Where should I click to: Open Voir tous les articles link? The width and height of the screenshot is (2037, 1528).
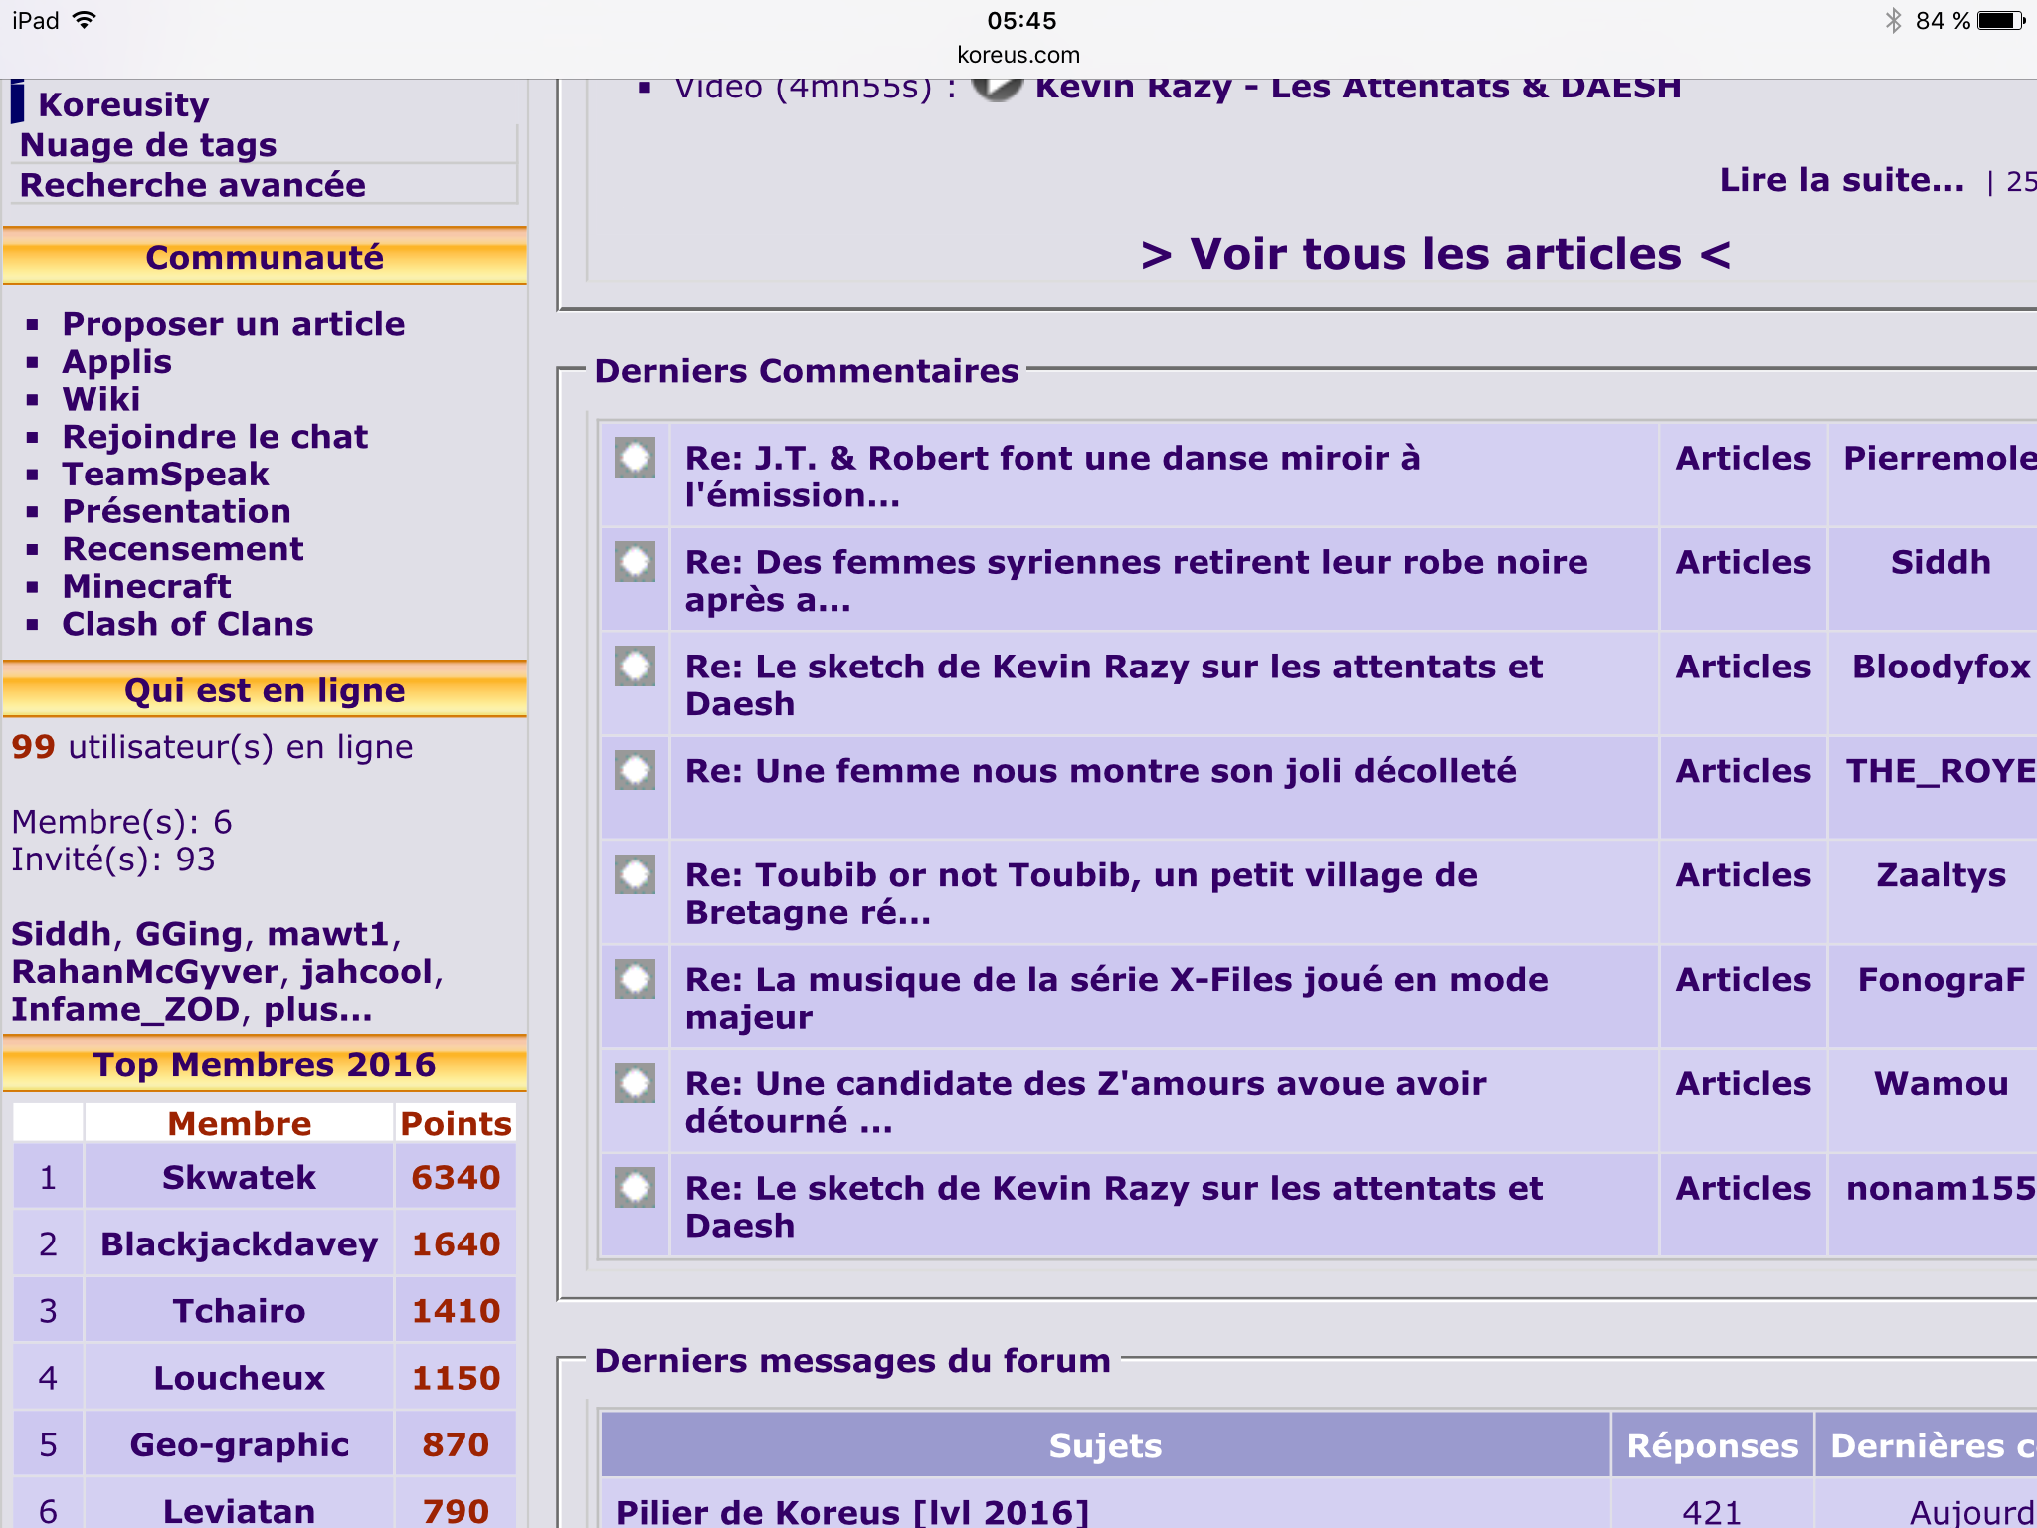(1434, 255)
